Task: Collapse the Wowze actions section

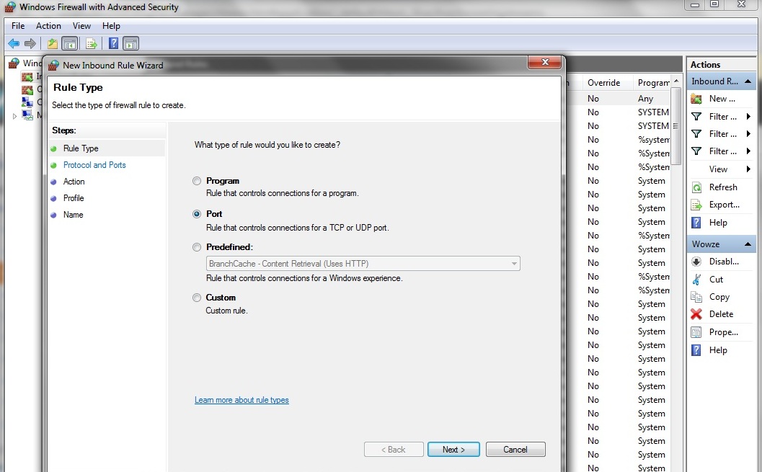Action: [x=748, y=245]
